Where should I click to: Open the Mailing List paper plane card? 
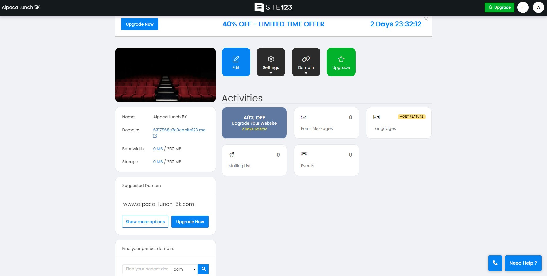click(x=254, y=160)
